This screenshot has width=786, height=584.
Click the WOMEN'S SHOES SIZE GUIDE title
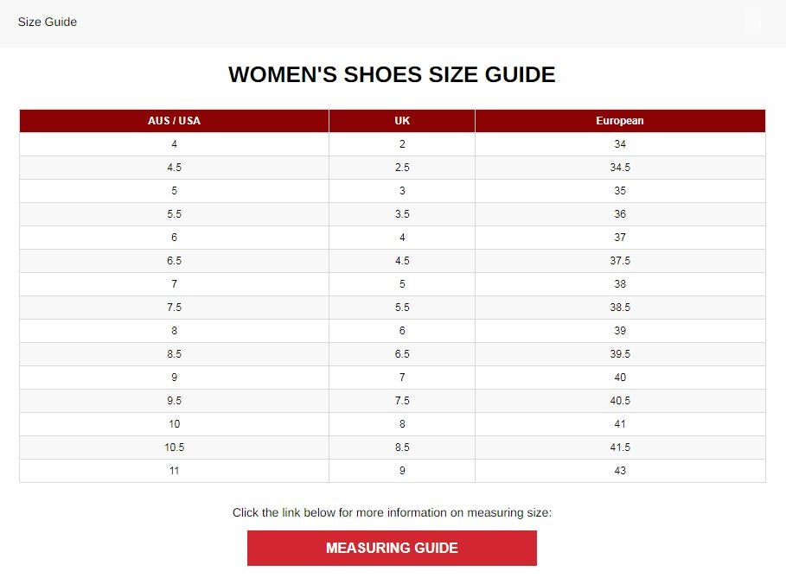(392, 75)
